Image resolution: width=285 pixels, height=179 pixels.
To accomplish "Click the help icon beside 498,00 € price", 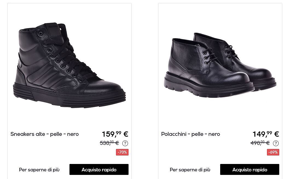I will pyautogui.click(x=276, y=143).
